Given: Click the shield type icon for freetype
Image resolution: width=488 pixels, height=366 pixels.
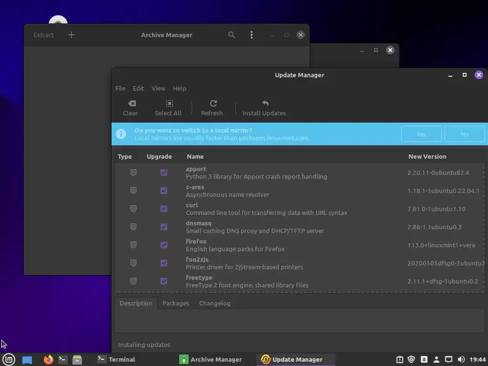Looking at the screenshot, I should (133, 281).
